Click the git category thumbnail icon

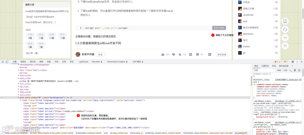(240, 53)
